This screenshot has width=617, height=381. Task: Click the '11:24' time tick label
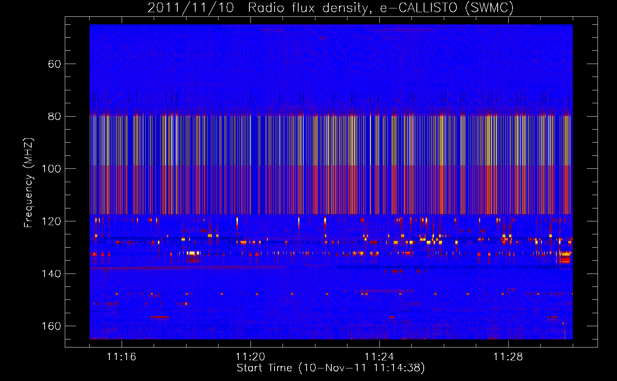[379, 357]
